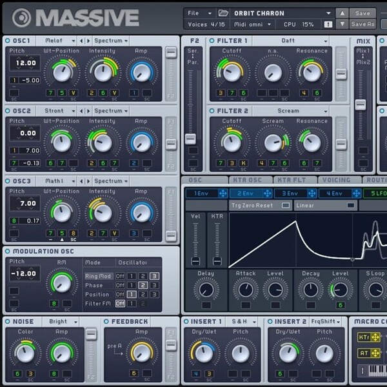Toggle the Trg Zero Reset switch

(x=286, y=205)
